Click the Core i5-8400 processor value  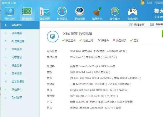[x=92, y=66]
